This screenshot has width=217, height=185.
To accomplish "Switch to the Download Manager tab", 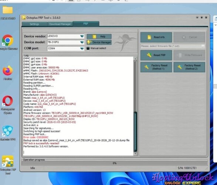I will click(60, 24).
